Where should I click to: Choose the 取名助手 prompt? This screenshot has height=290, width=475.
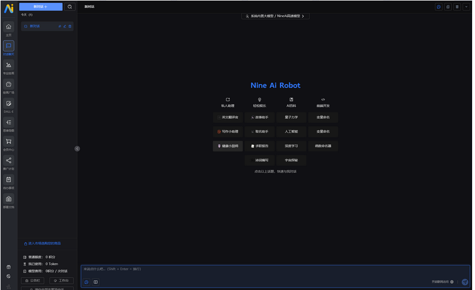(x=259, y=132)
